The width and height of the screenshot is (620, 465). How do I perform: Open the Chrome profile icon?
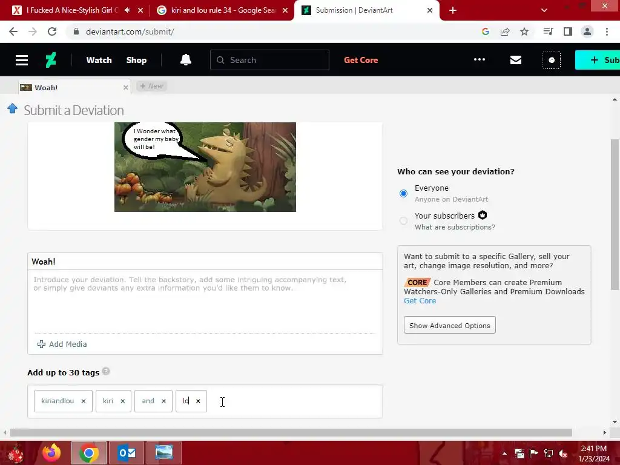[587, 31]
